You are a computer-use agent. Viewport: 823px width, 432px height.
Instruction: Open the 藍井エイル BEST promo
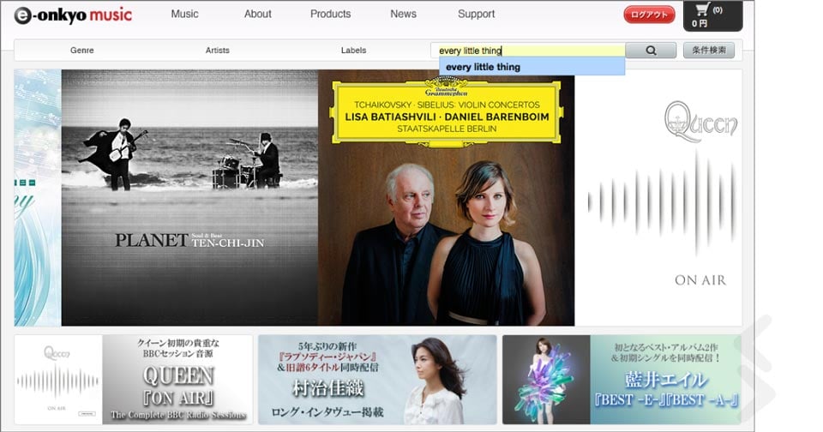pos(622,380)
